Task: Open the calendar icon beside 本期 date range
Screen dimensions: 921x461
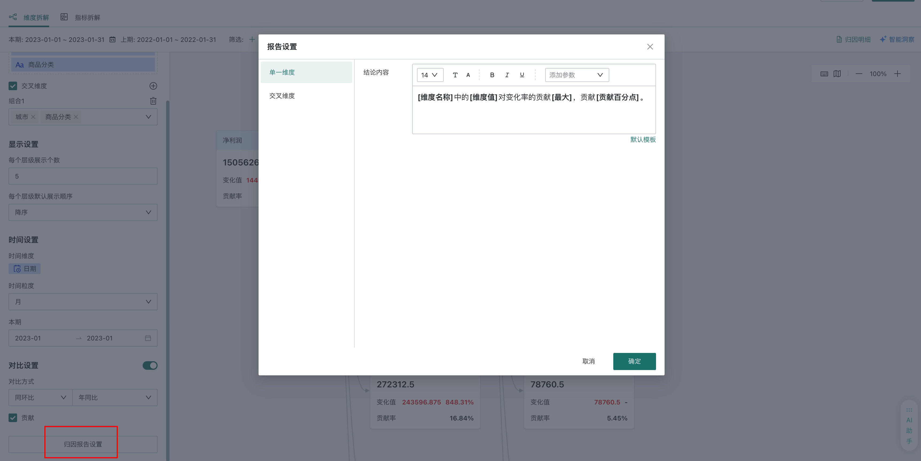Action: (112, 39)
